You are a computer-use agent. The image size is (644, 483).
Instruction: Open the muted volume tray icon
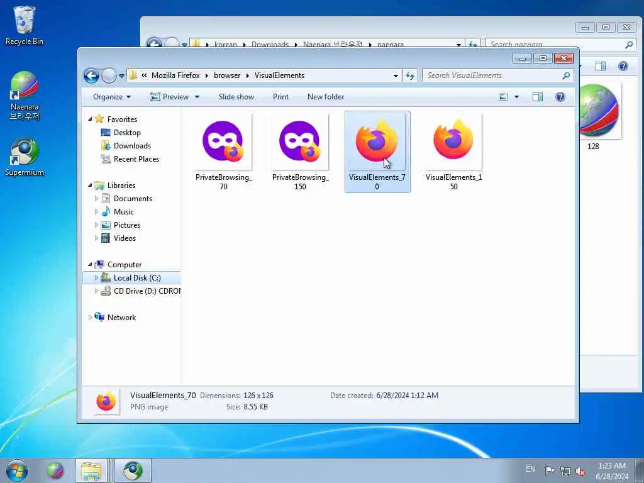click(x=580, y=471)
